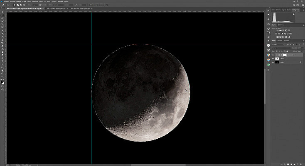This screenshot has height=166, width=305.
Task: Open the Ajustes panel menu
Action: [303, 25]
